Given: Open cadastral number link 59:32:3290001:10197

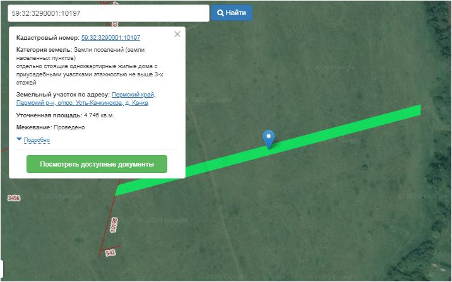Looking at the screenshot, I should [x=110, y=38].
